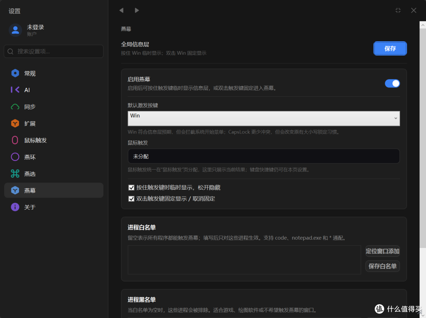Screen dimensions: 426x318
Task: Focus the 搜索设置项 search field
Action: 54,52
